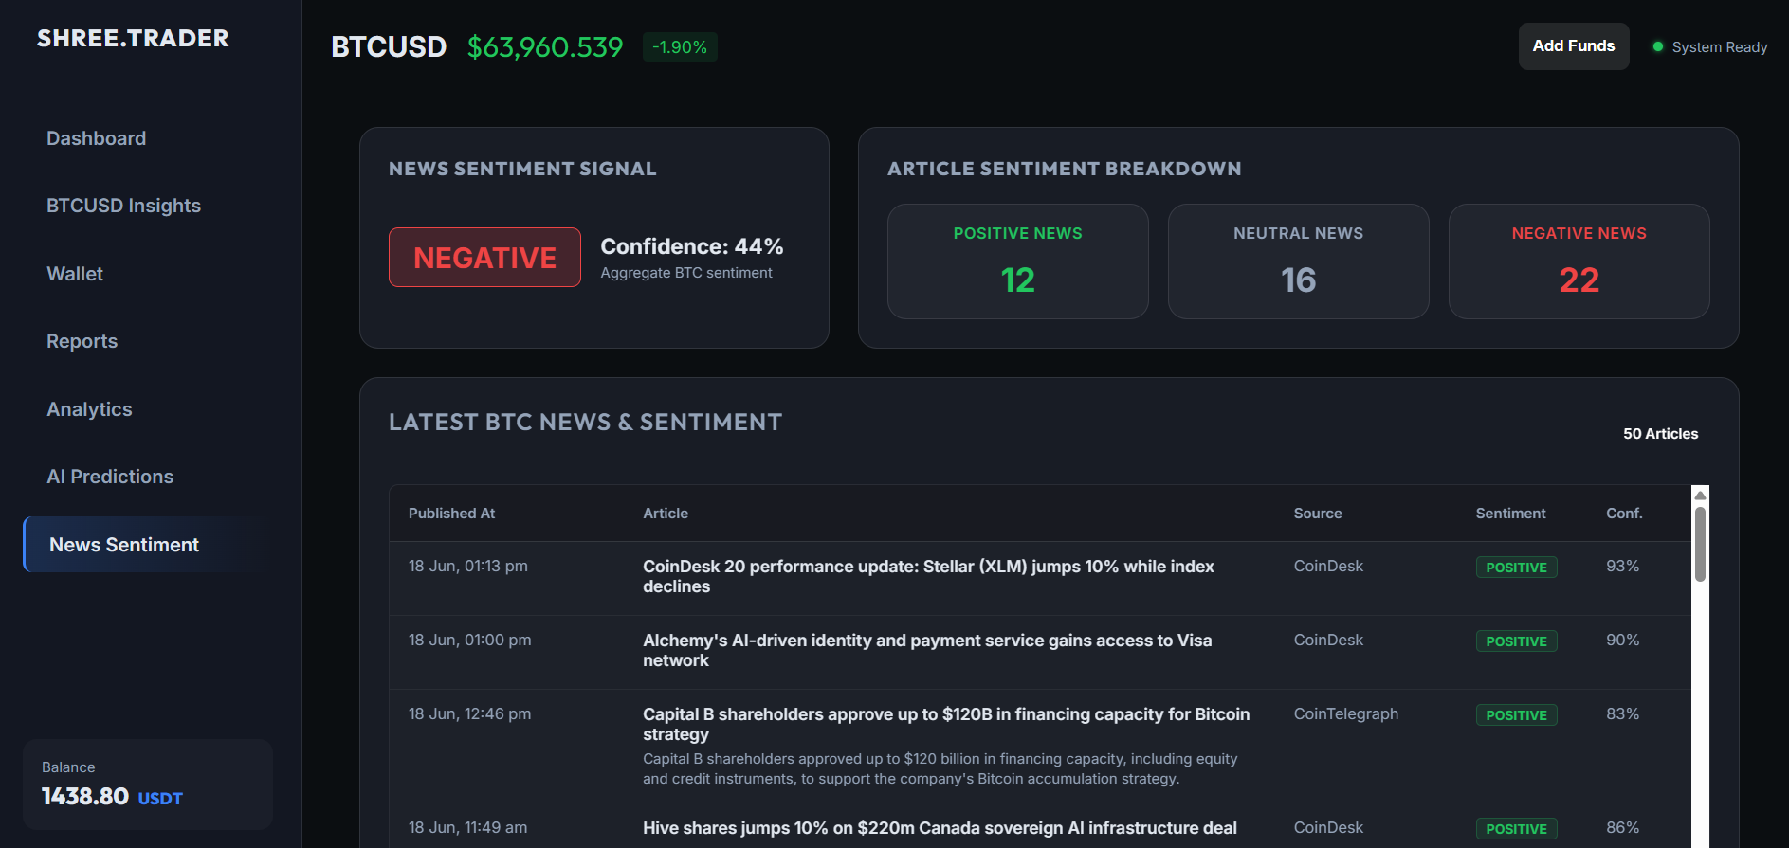Open the Stellar XLM CoinDesk 20 article
This screenshot has height=848, width=1789.
pyautogui.click(x=928, y=576)
